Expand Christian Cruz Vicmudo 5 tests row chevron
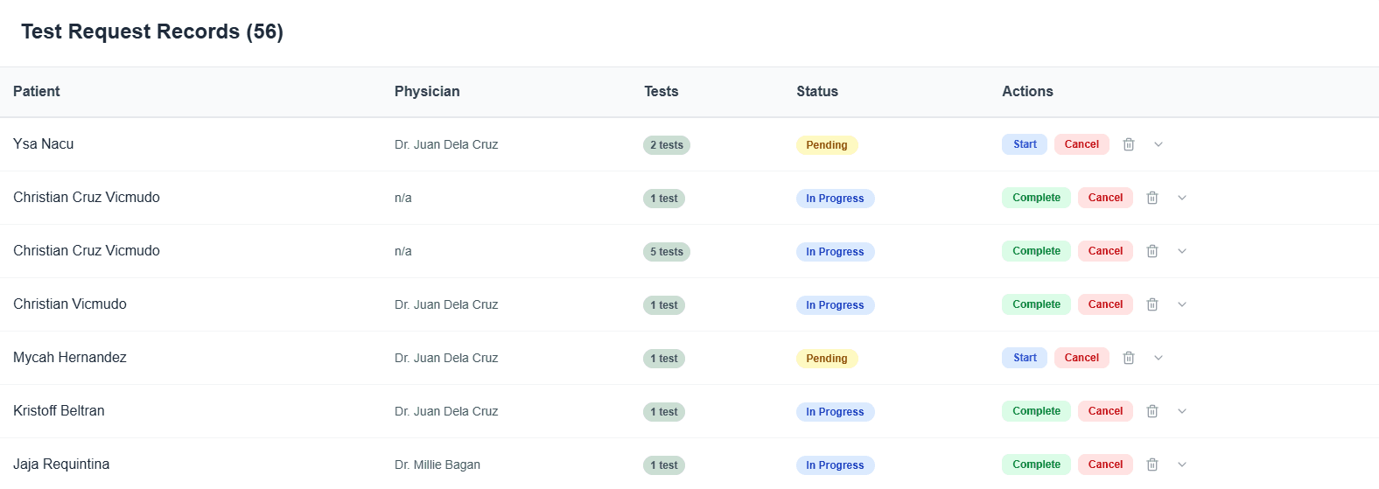 (1182, 251)
